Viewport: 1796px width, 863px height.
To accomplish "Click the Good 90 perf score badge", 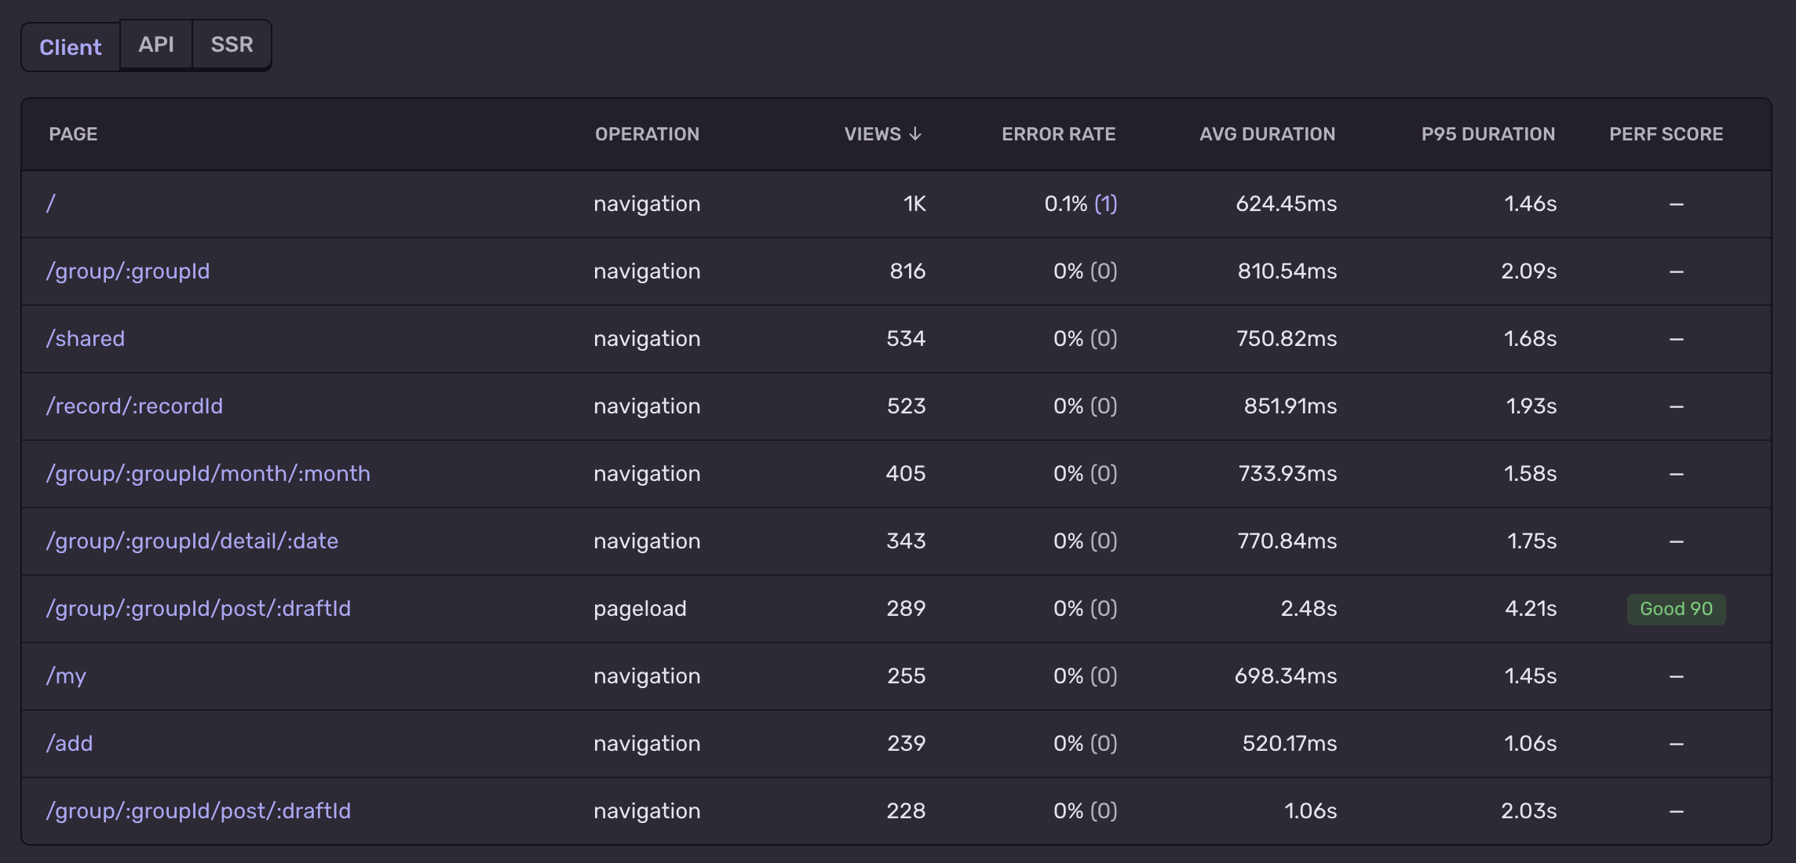I will click(1676, 609).
